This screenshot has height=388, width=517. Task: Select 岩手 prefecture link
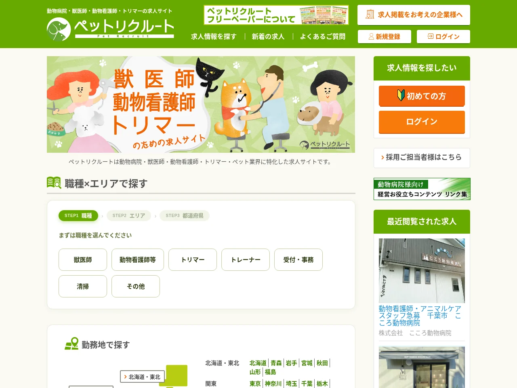pyautogui.click(x=292, y=363)
